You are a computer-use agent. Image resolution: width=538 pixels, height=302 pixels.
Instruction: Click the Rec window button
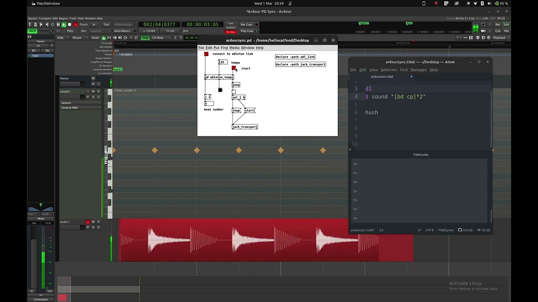tap(498, 24)
